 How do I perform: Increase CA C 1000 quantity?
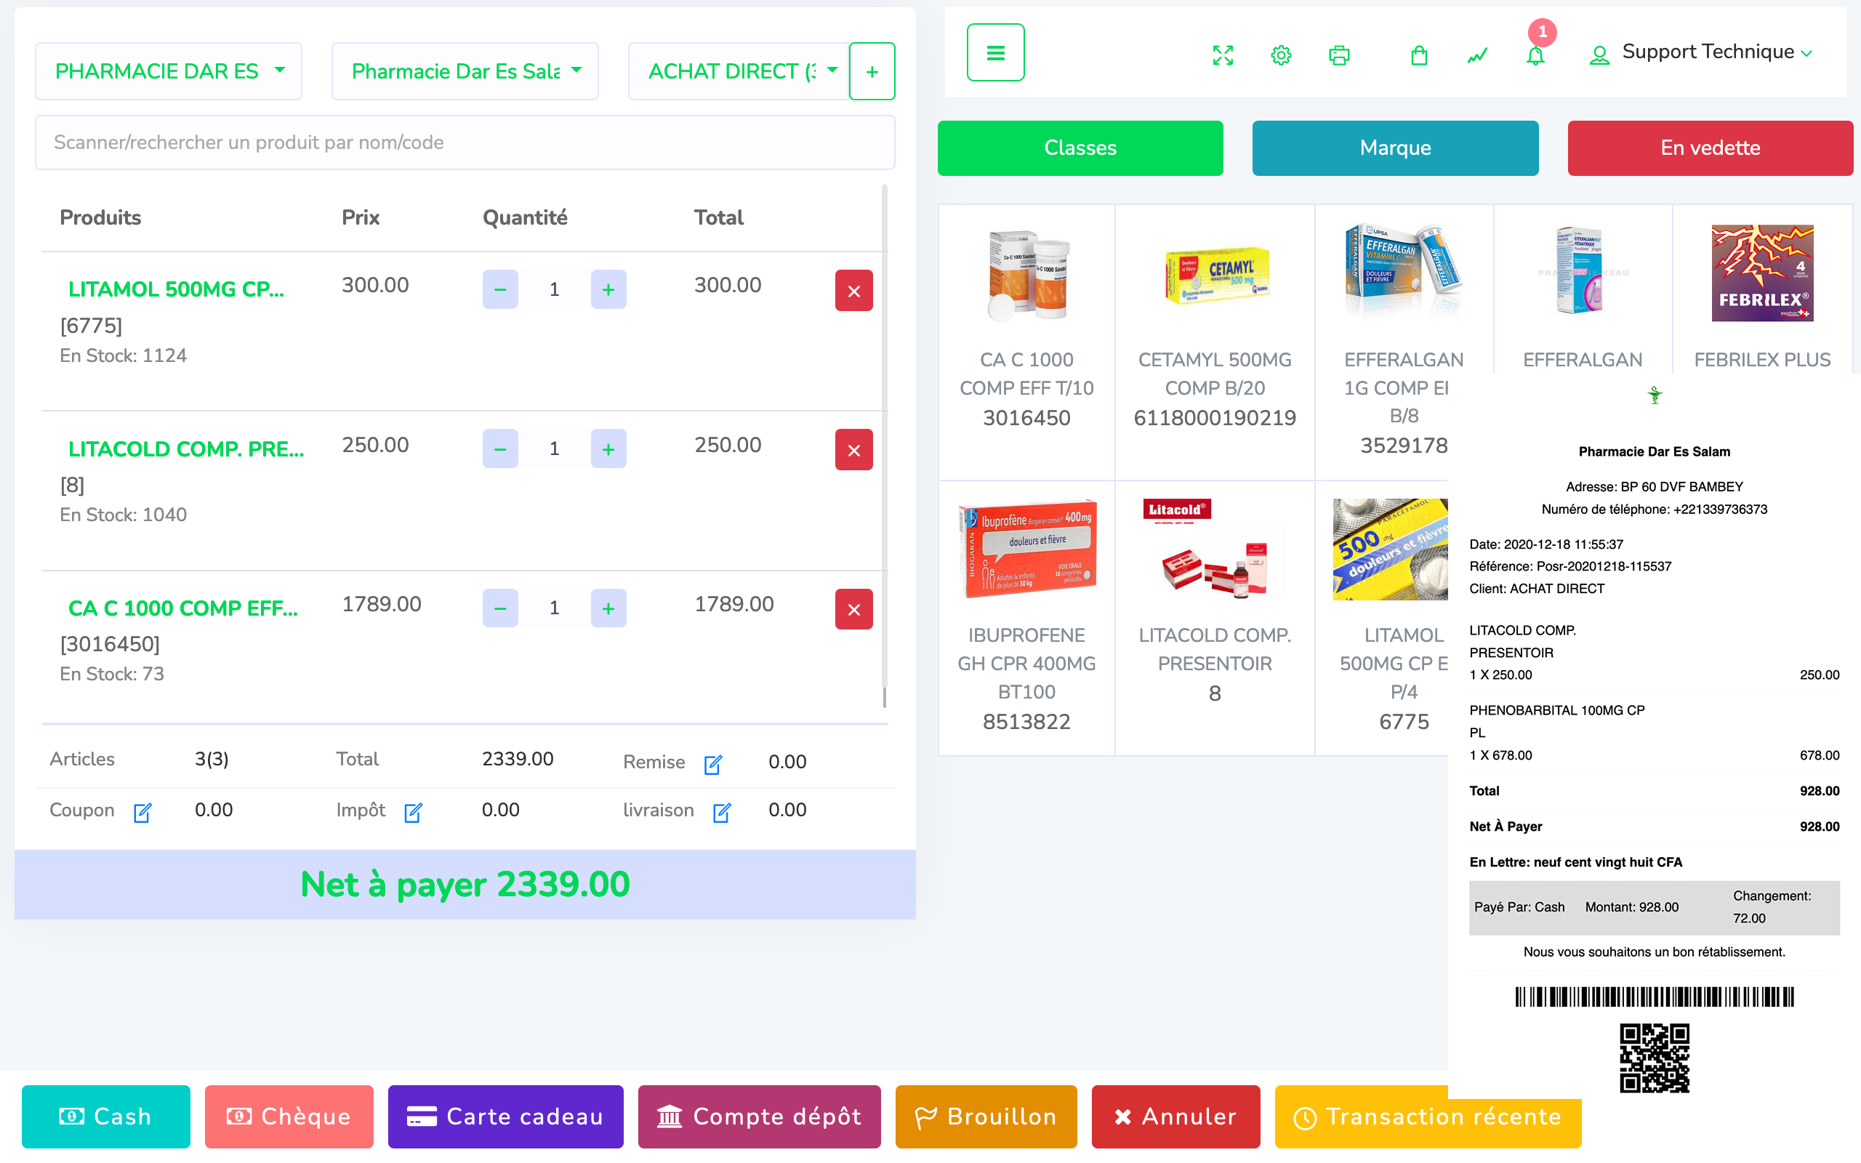(x=608, y=608)
